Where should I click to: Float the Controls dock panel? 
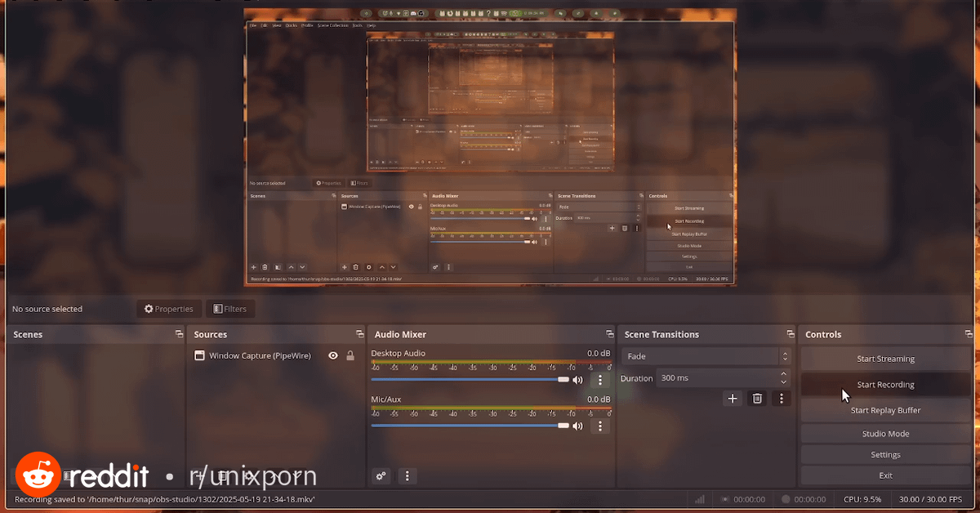click(x=967, y=334)
